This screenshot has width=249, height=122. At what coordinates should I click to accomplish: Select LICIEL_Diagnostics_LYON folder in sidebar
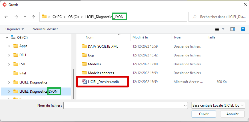coord(36,91)
